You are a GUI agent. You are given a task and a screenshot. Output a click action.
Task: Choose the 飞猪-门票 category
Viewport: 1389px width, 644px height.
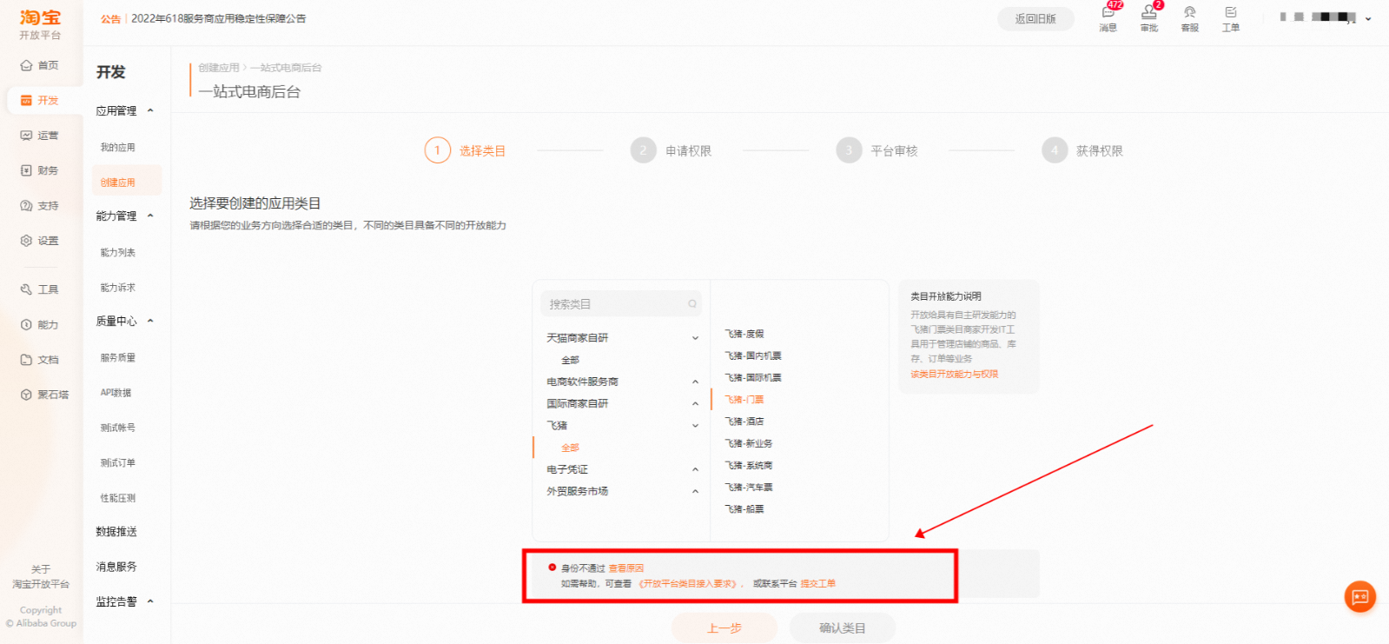(x=744, y=400)
